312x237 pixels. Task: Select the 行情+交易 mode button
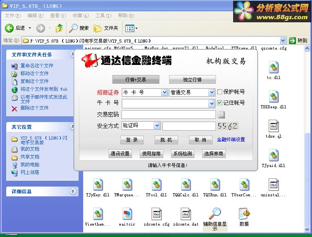point(136,79)
